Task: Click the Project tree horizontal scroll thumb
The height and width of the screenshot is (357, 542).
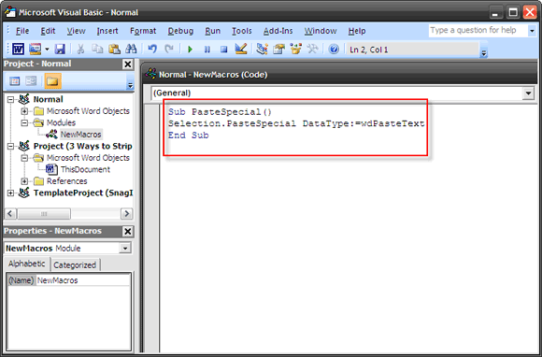Action: point(44,214)
